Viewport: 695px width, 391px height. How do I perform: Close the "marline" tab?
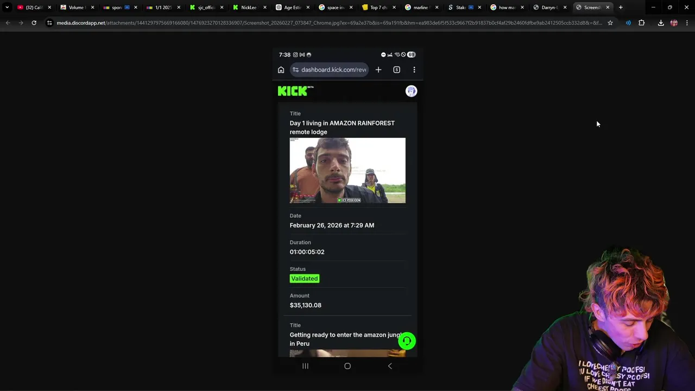(437, 8)
